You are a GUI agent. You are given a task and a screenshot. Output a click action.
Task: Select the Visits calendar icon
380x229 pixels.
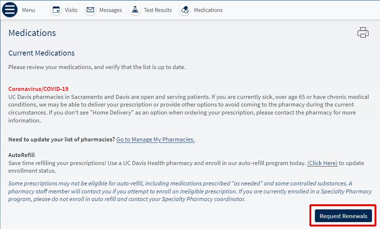tap(56, 9)
